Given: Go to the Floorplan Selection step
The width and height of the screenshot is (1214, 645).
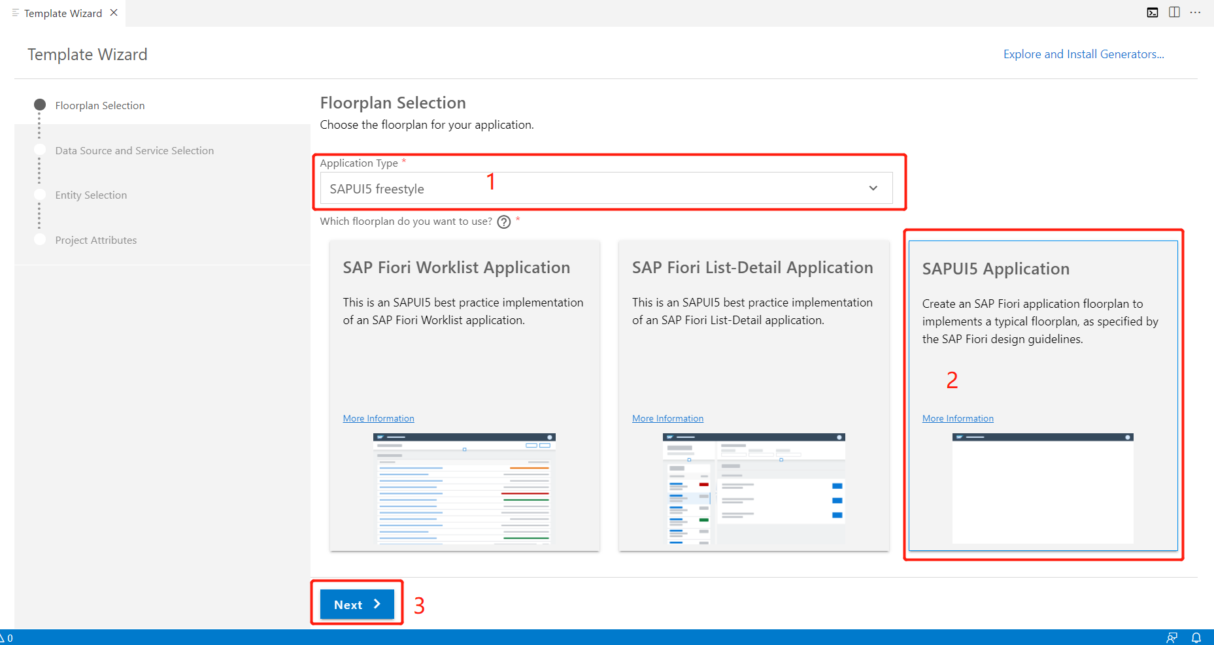Looking at the screenshot, I should [x=100, y=105].
